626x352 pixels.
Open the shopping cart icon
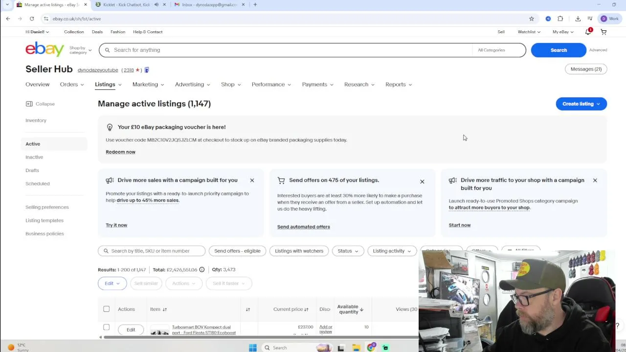click(x=604, y=32)
